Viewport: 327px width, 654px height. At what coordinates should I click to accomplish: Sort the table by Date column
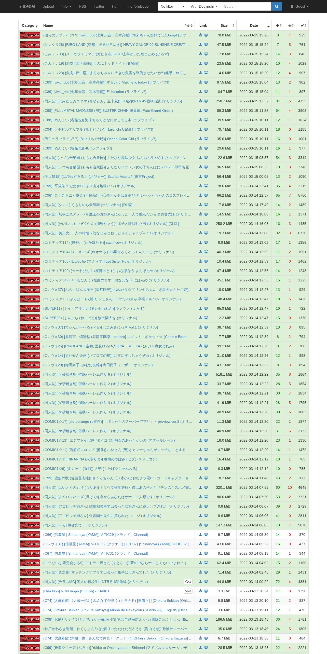[254, 25]
